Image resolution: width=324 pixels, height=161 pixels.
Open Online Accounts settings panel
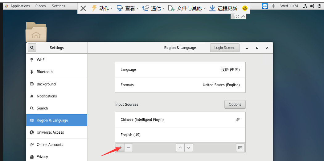tap(57, 144)
